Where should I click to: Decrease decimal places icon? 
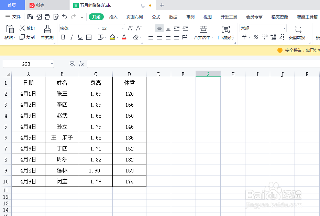point(282,37)
